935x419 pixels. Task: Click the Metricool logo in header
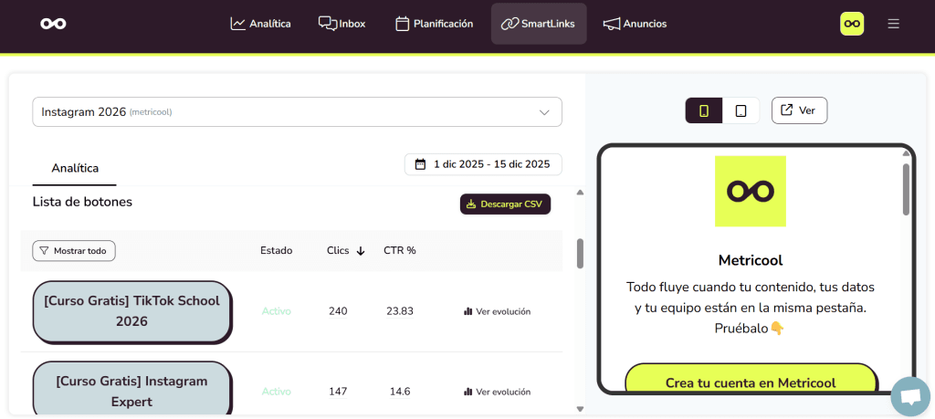53,24
